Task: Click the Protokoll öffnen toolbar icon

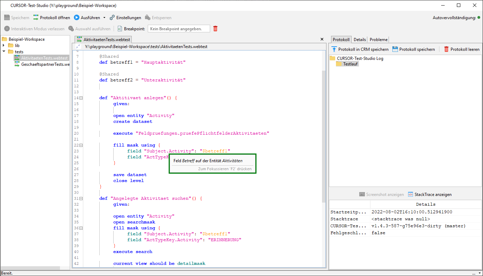Action: point(36,18)
